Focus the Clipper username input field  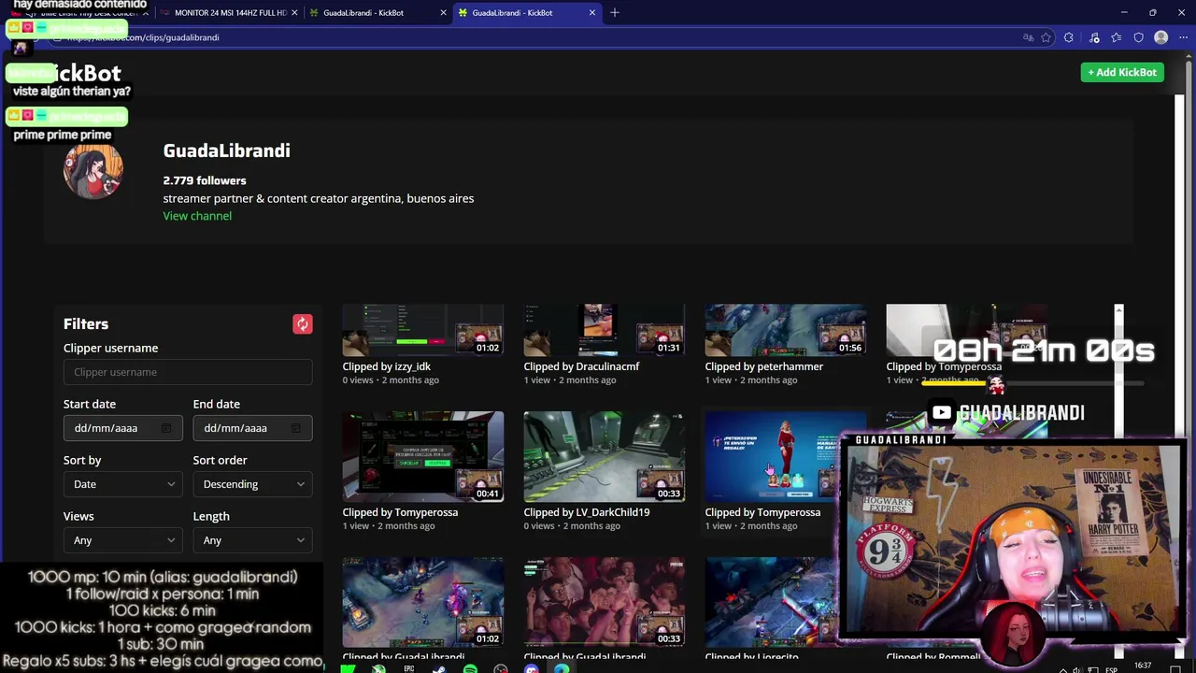(x=188, y=372)
